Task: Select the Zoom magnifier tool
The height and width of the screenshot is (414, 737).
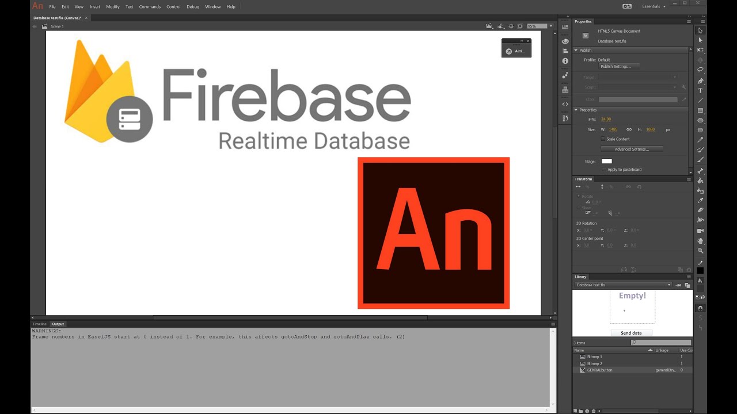Action: click(700, 250)
